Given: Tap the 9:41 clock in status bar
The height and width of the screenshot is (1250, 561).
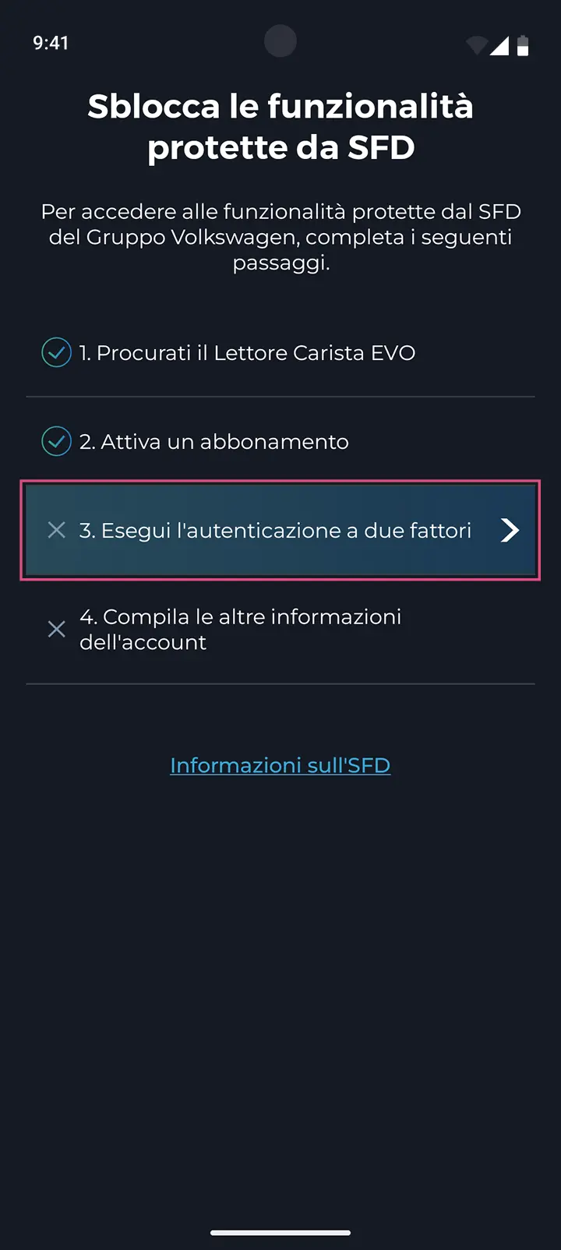Looking at the screenshot, I should [x=51, y=43].
